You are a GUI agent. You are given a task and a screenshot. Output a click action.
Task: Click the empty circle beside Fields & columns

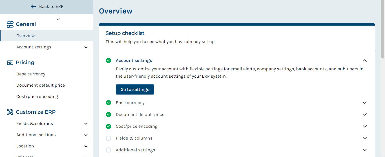click(x=109, y=138)
